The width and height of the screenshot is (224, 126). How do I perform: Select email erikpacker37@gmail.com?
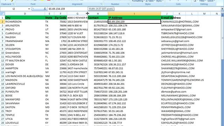coord(176,29)
